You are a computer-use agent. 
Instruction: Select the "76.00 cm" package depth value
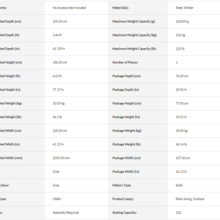pos(182,76)
